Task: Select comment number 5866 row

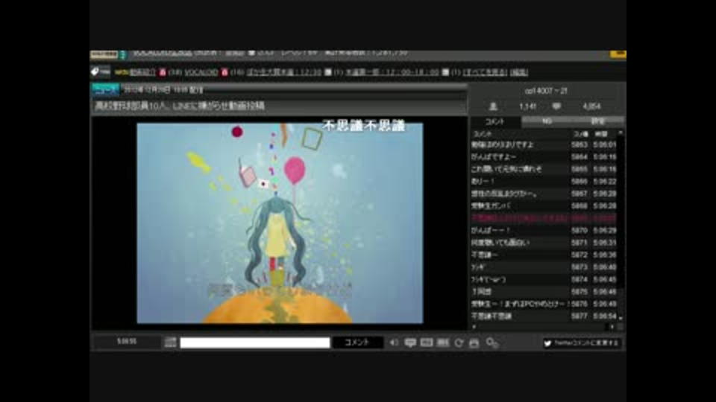Action: click(x=544, y=182)
